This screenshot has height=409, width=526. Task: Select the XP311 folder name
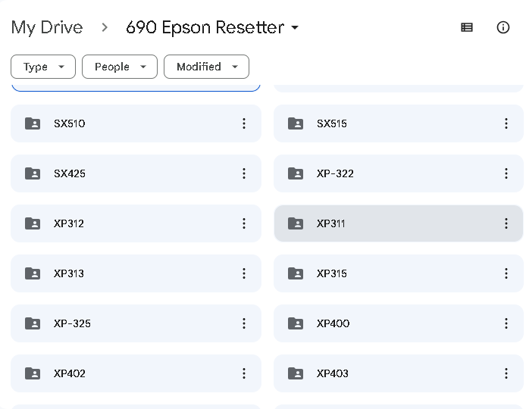click(330, 223)
